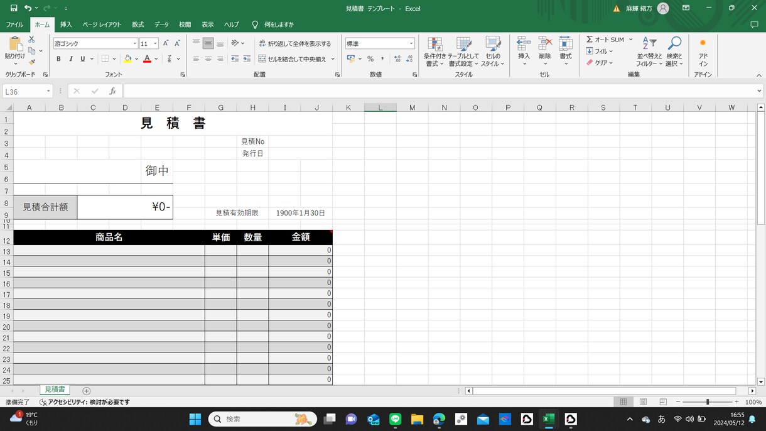Select the 見積書 sheet tab
This screenshot has height=431, width=766.
(55, 390)
